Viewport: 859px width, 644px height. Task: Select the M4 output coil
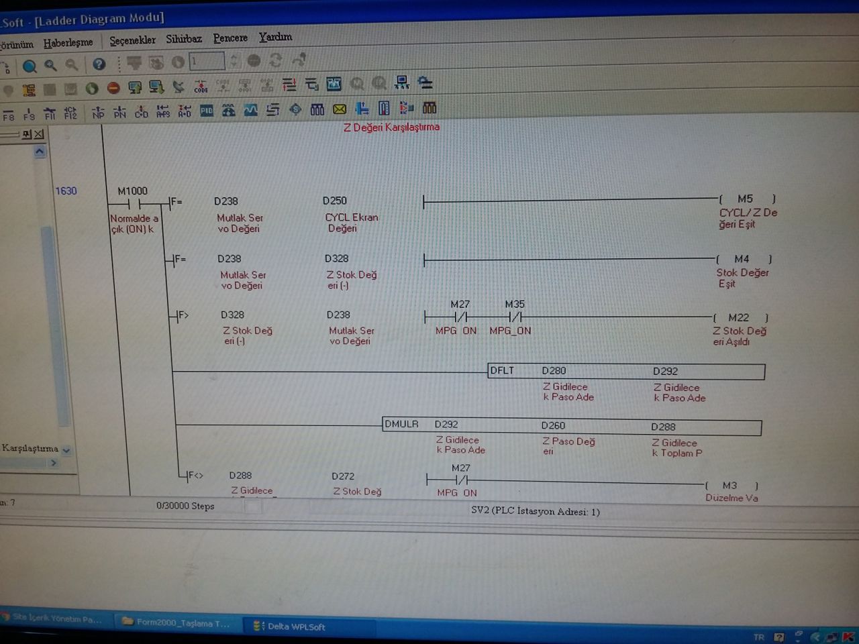click(x=743, y=259)
